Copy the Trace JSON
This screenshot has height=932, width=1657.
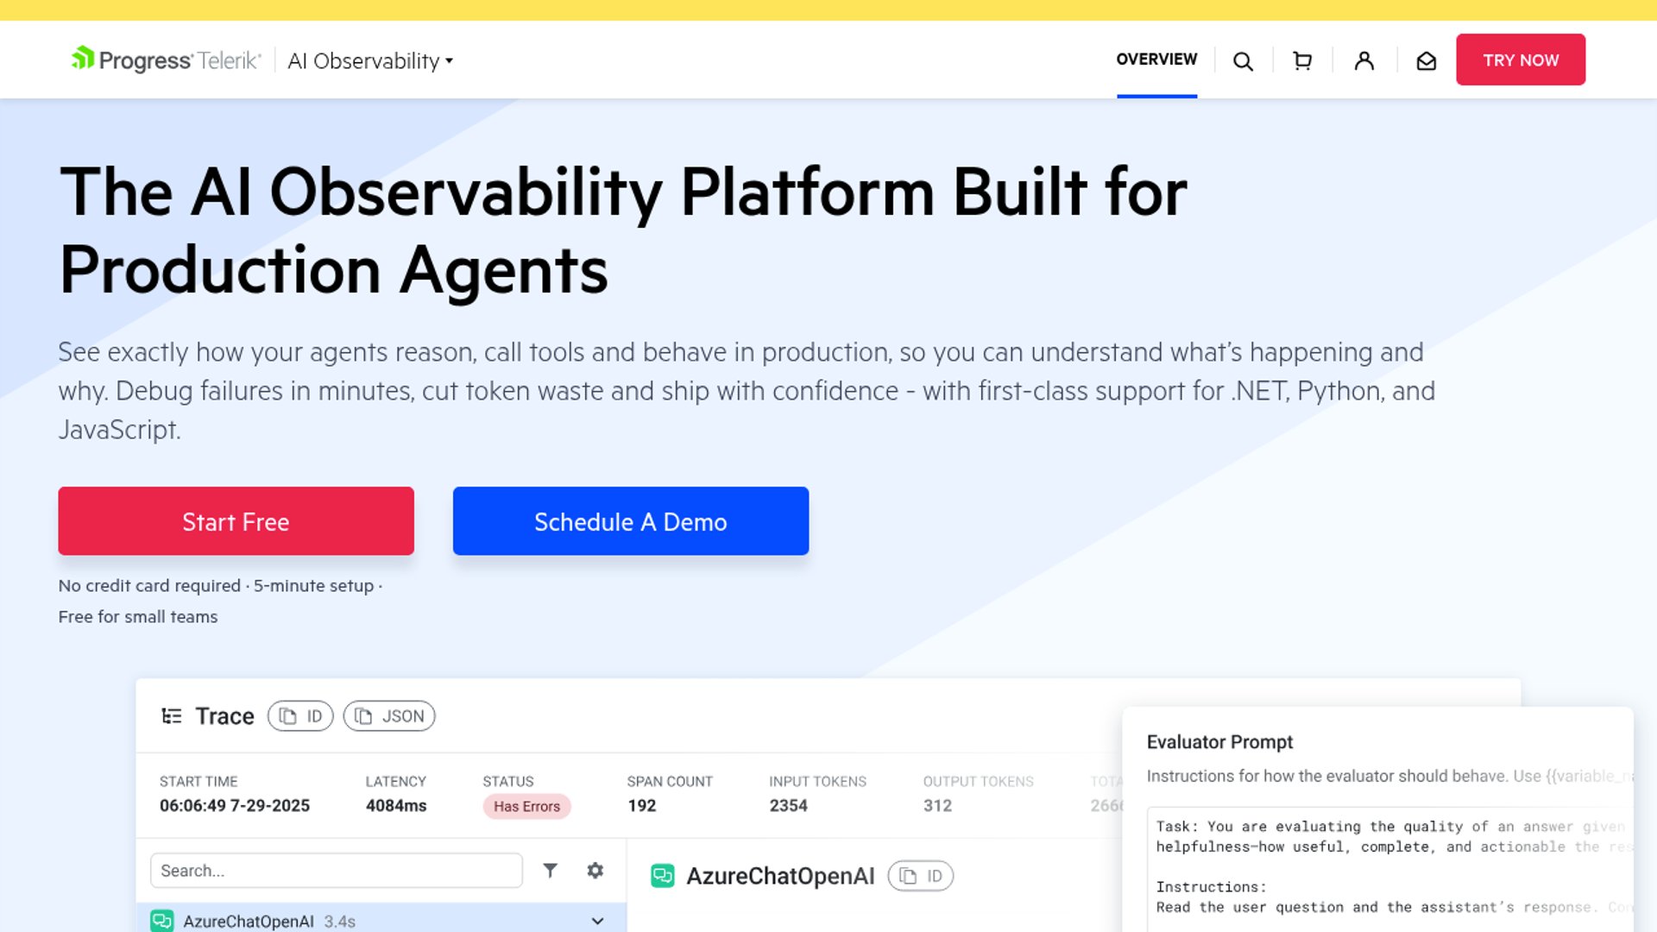[x=389, y=716]
